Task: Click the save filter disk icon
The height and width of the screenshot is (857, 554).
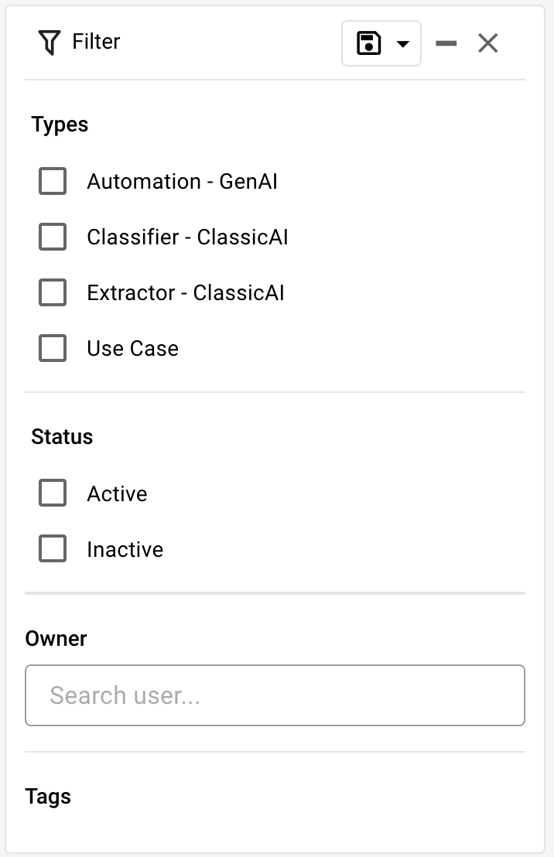Action: (x=368, y=43)
